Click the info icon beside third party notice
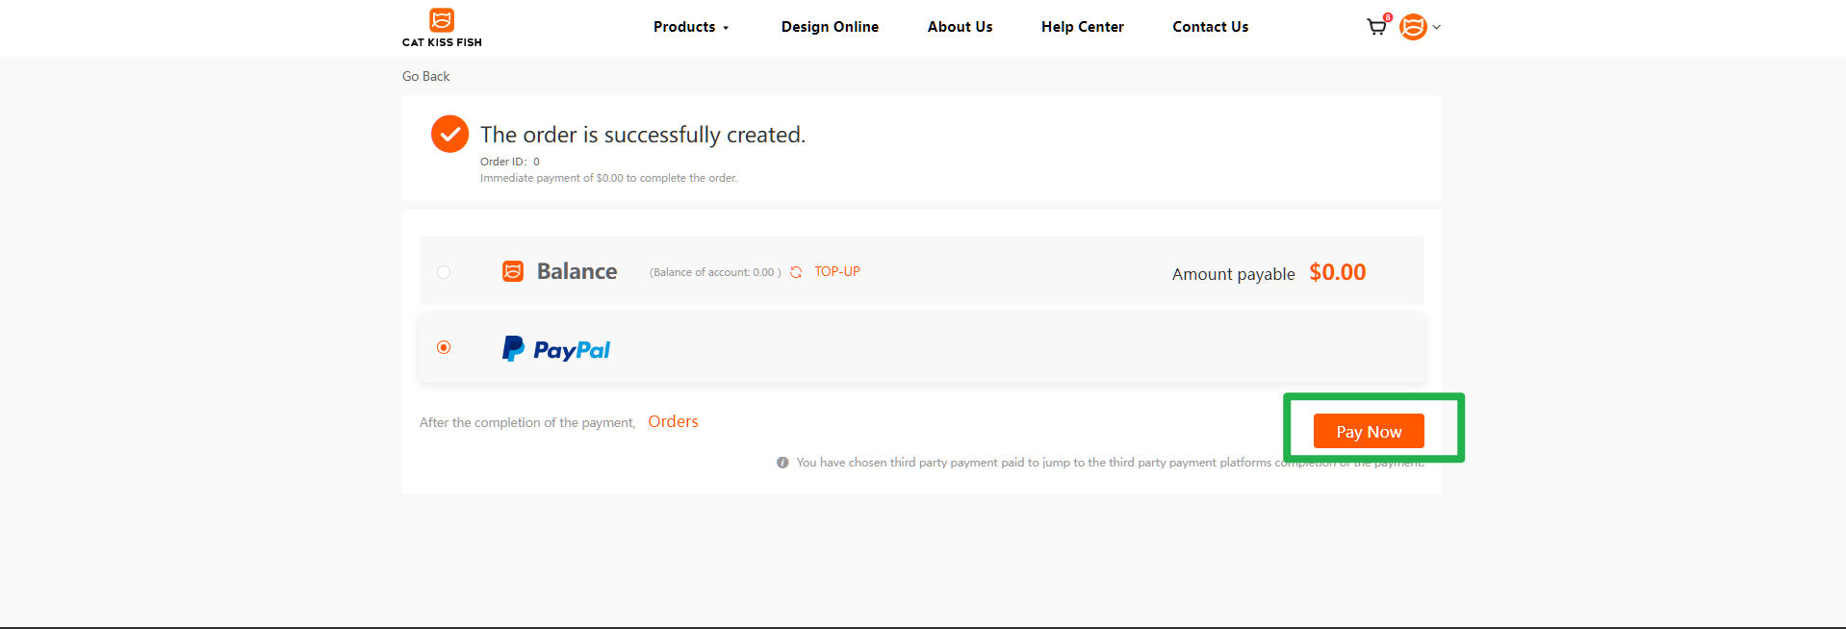Image resolution: width=1846 pixels, height=629 pixels. coord(782,463)
